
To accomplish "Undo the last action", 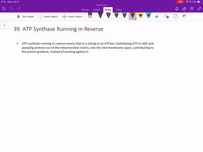I will [x=11, y=9].
